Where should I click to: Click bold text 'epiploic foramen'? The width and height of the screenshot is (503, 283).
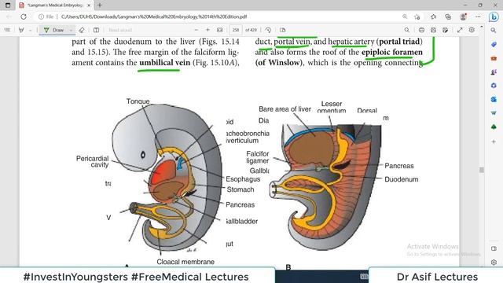pos(392,52)
